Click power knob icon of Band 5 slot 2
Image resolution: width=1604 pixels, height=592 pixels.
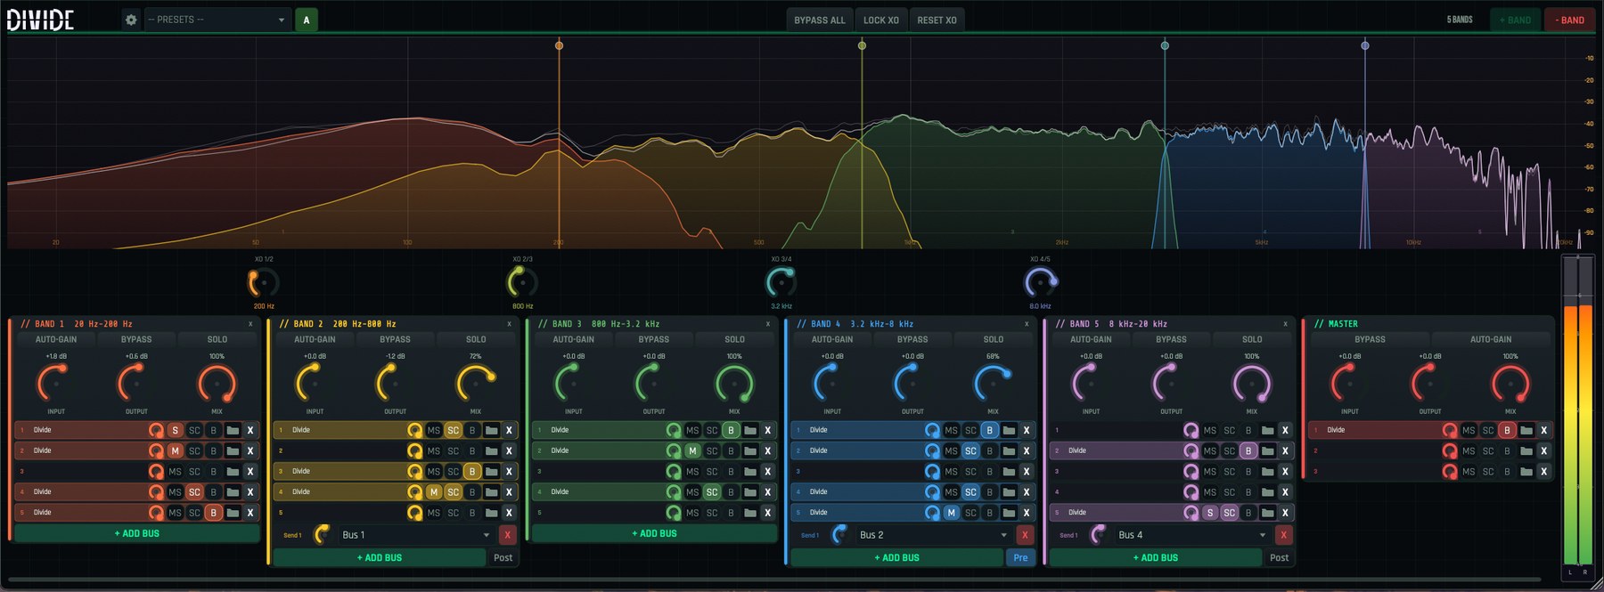[x=1191, y=451]
